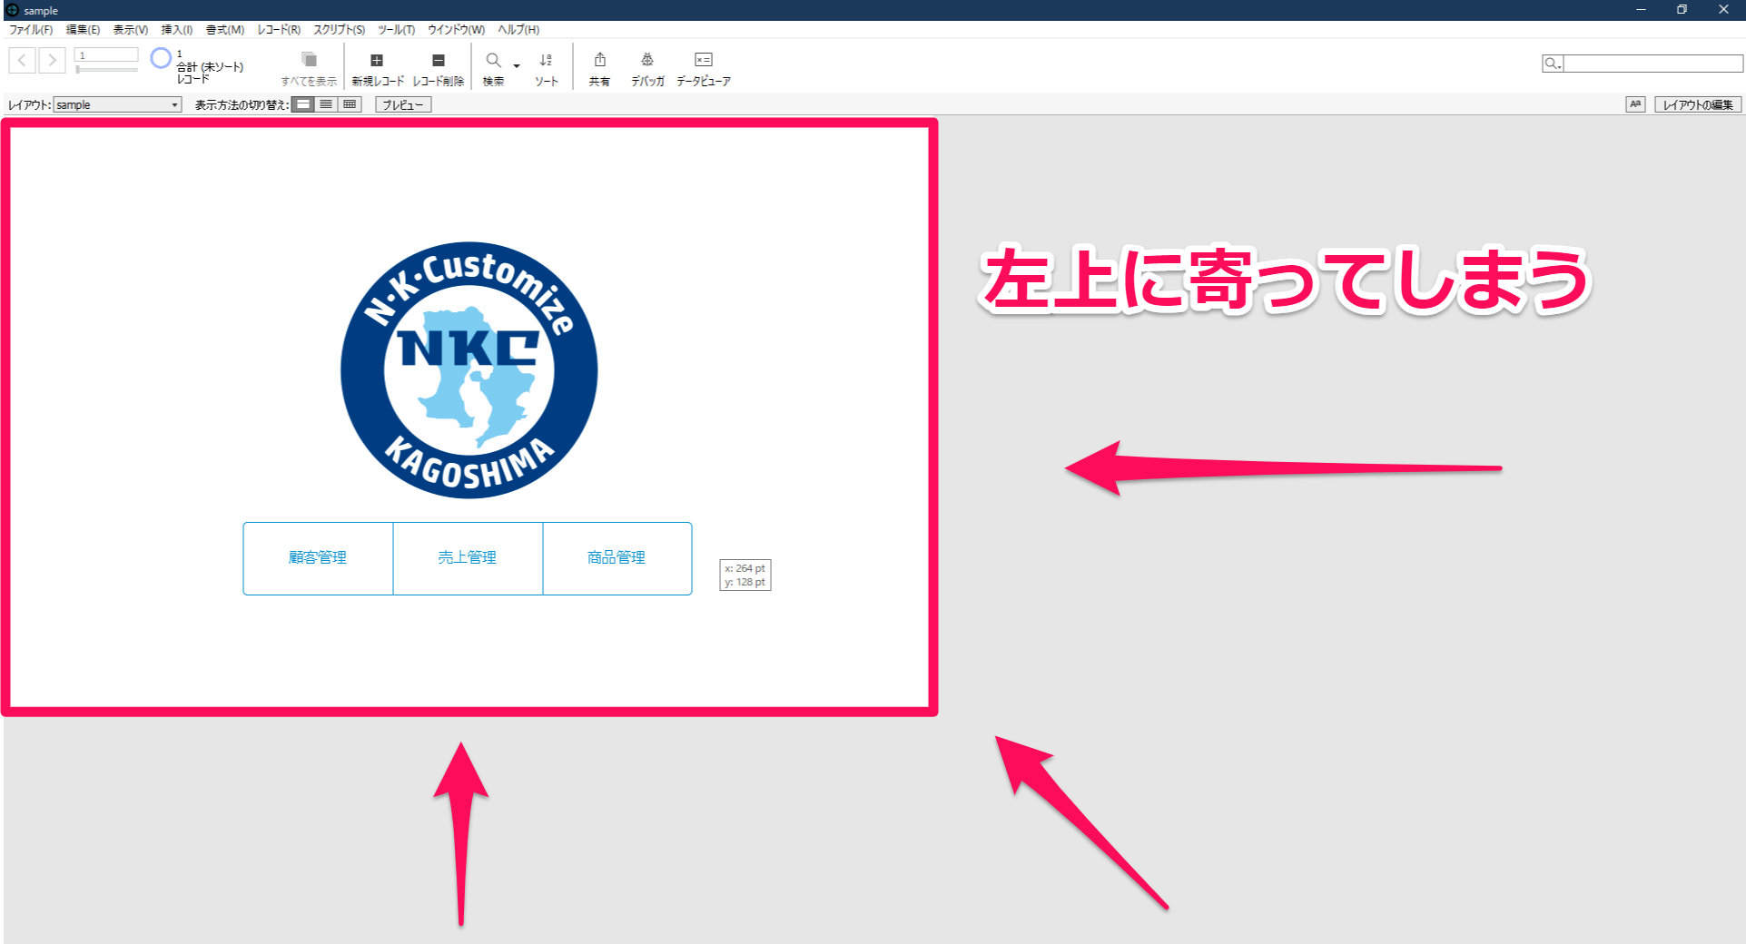Open the 挿入(I) menu
This screenshot has width=1746, height=944.
(177, 30)
